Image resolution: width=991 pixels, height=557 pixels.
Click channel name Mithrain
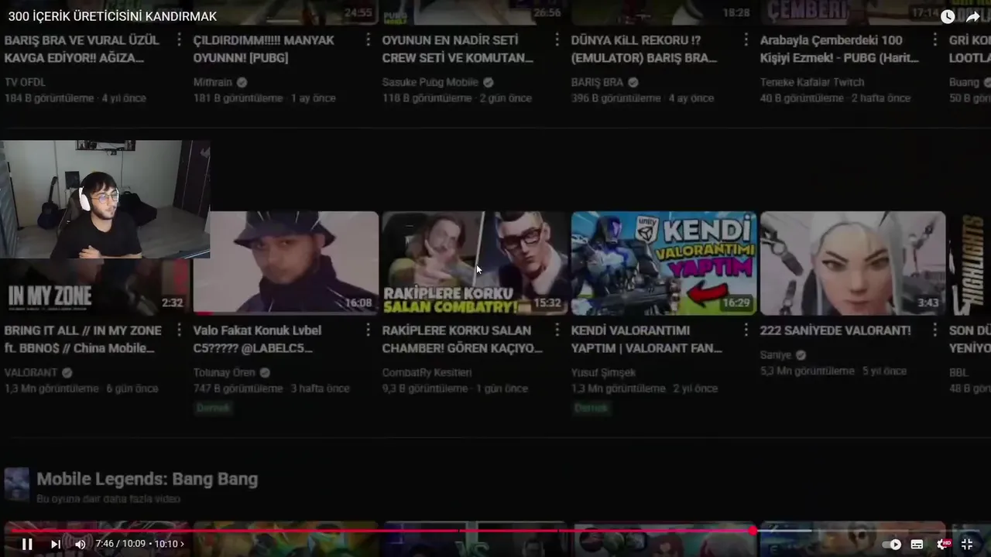pos(213,82)
